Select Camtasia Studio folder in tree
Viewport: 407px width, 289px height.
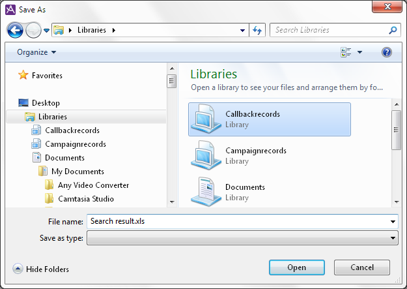[85, 199]
